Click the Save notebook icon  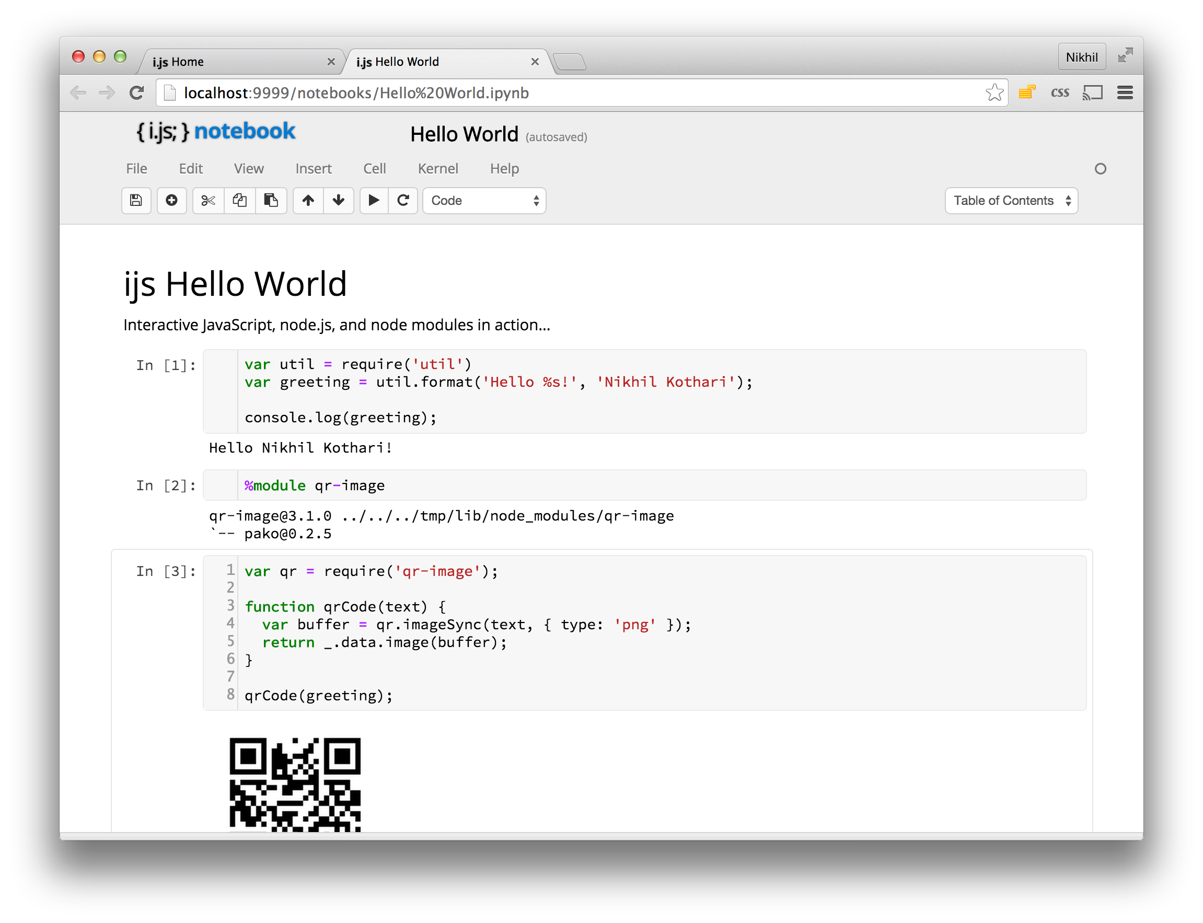point(136,201)
